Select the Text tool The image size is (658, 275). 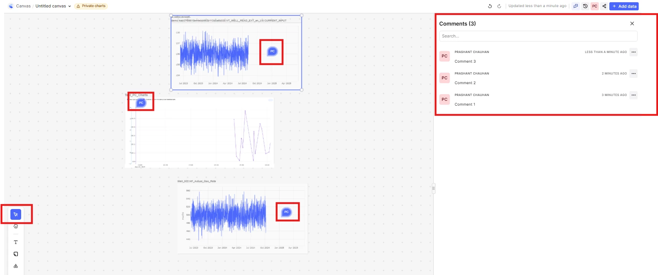[x=16, y=242]
